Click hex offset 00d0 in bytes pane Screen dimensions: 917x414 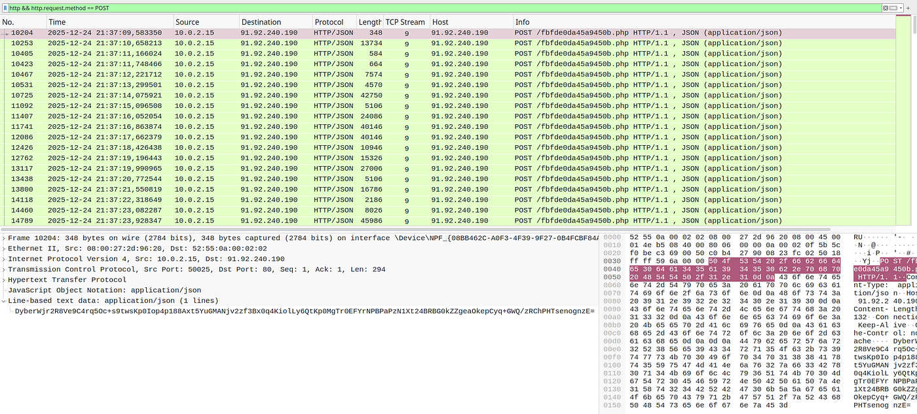[610, 341]
